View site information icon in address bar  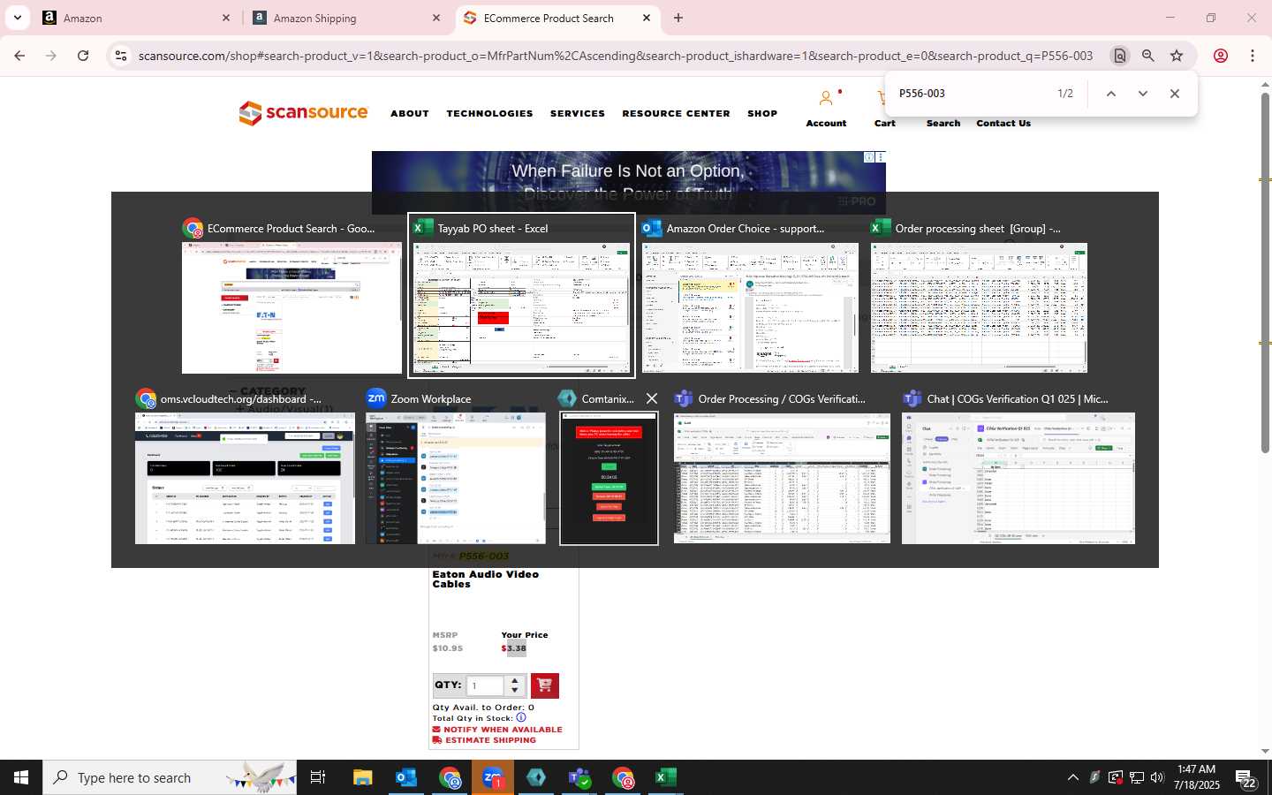[x=121, y=56]
